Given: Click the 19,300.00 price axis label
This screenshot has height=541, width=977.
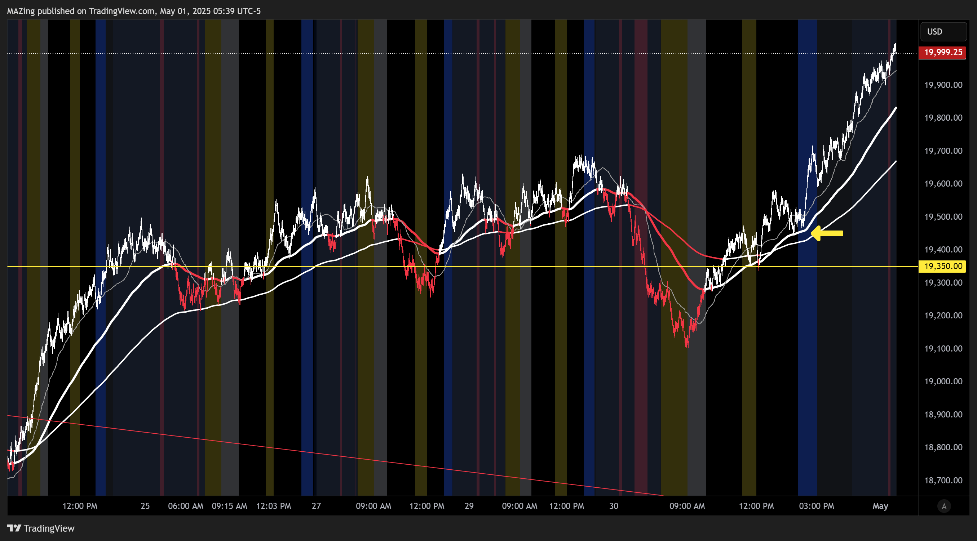Looking at the screenshot, I should [x=943, y=283].
